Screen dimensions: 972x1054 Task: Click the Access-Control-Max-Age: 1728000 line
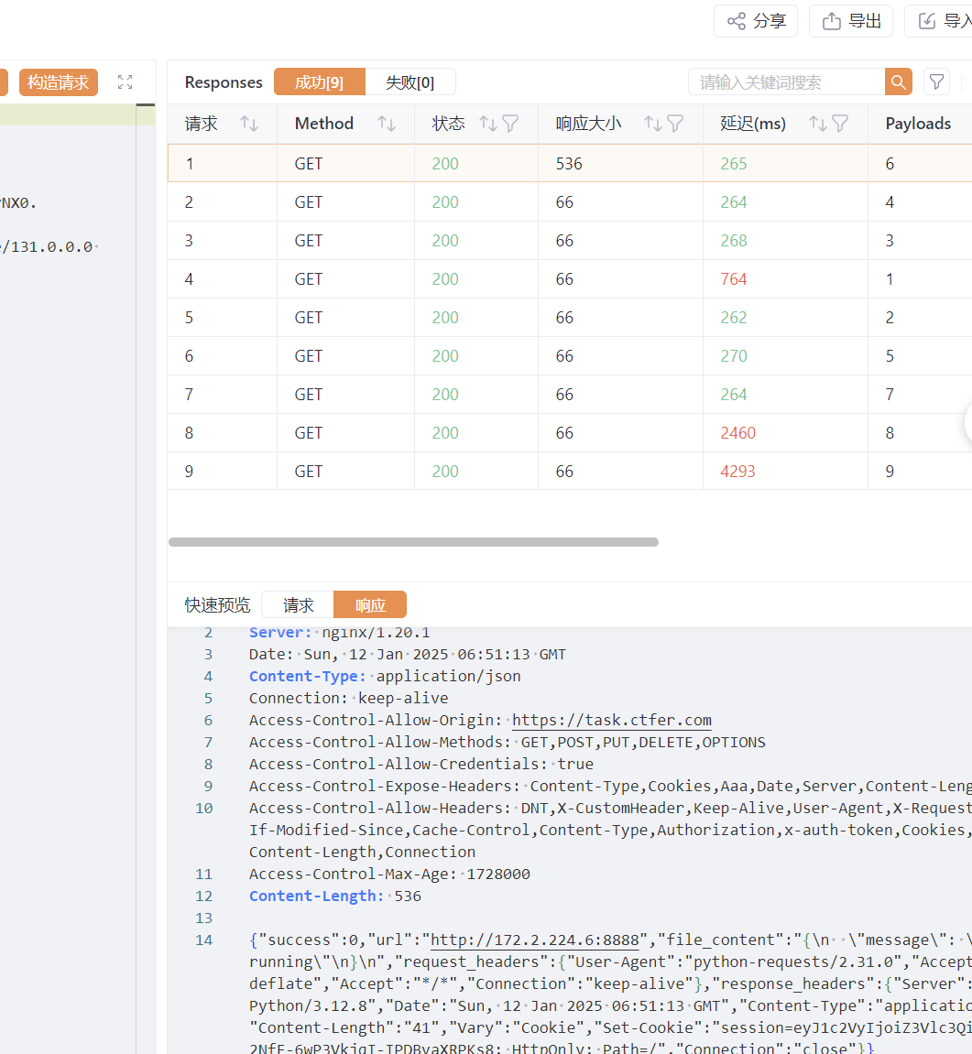(x=389, y=874)
